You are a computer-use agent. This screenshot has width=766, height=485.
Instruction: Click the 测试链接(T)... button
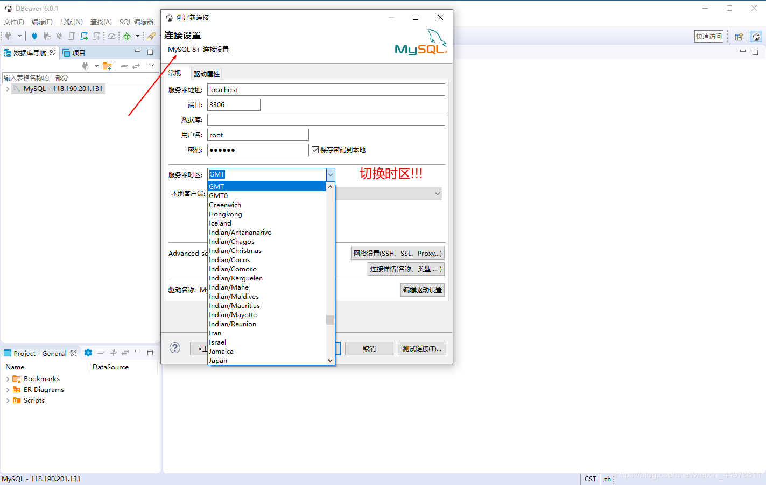[x=422, y=348]
